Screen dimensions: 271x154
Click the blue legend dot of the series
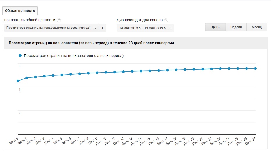coord(20,55)
